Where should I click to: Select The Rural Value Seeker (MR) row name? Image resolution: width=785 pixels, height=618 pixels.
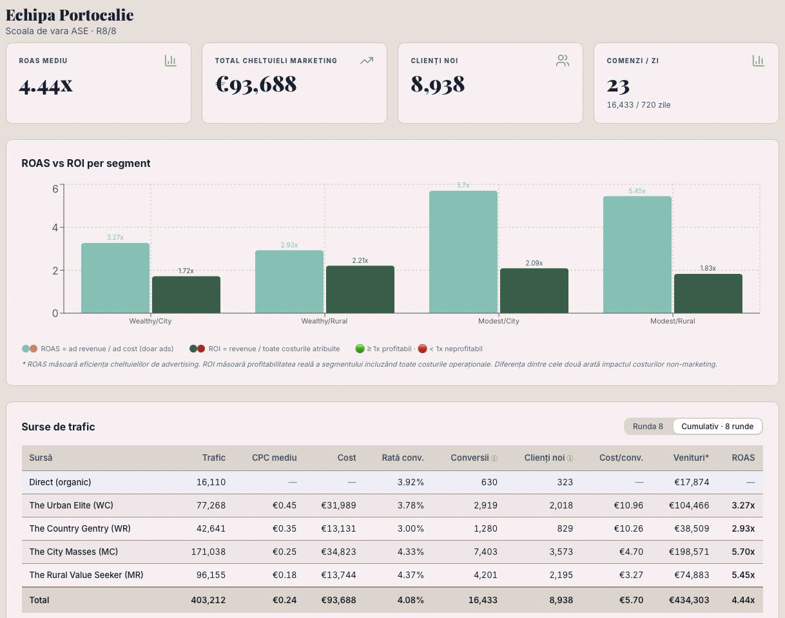tap(86, 575)
